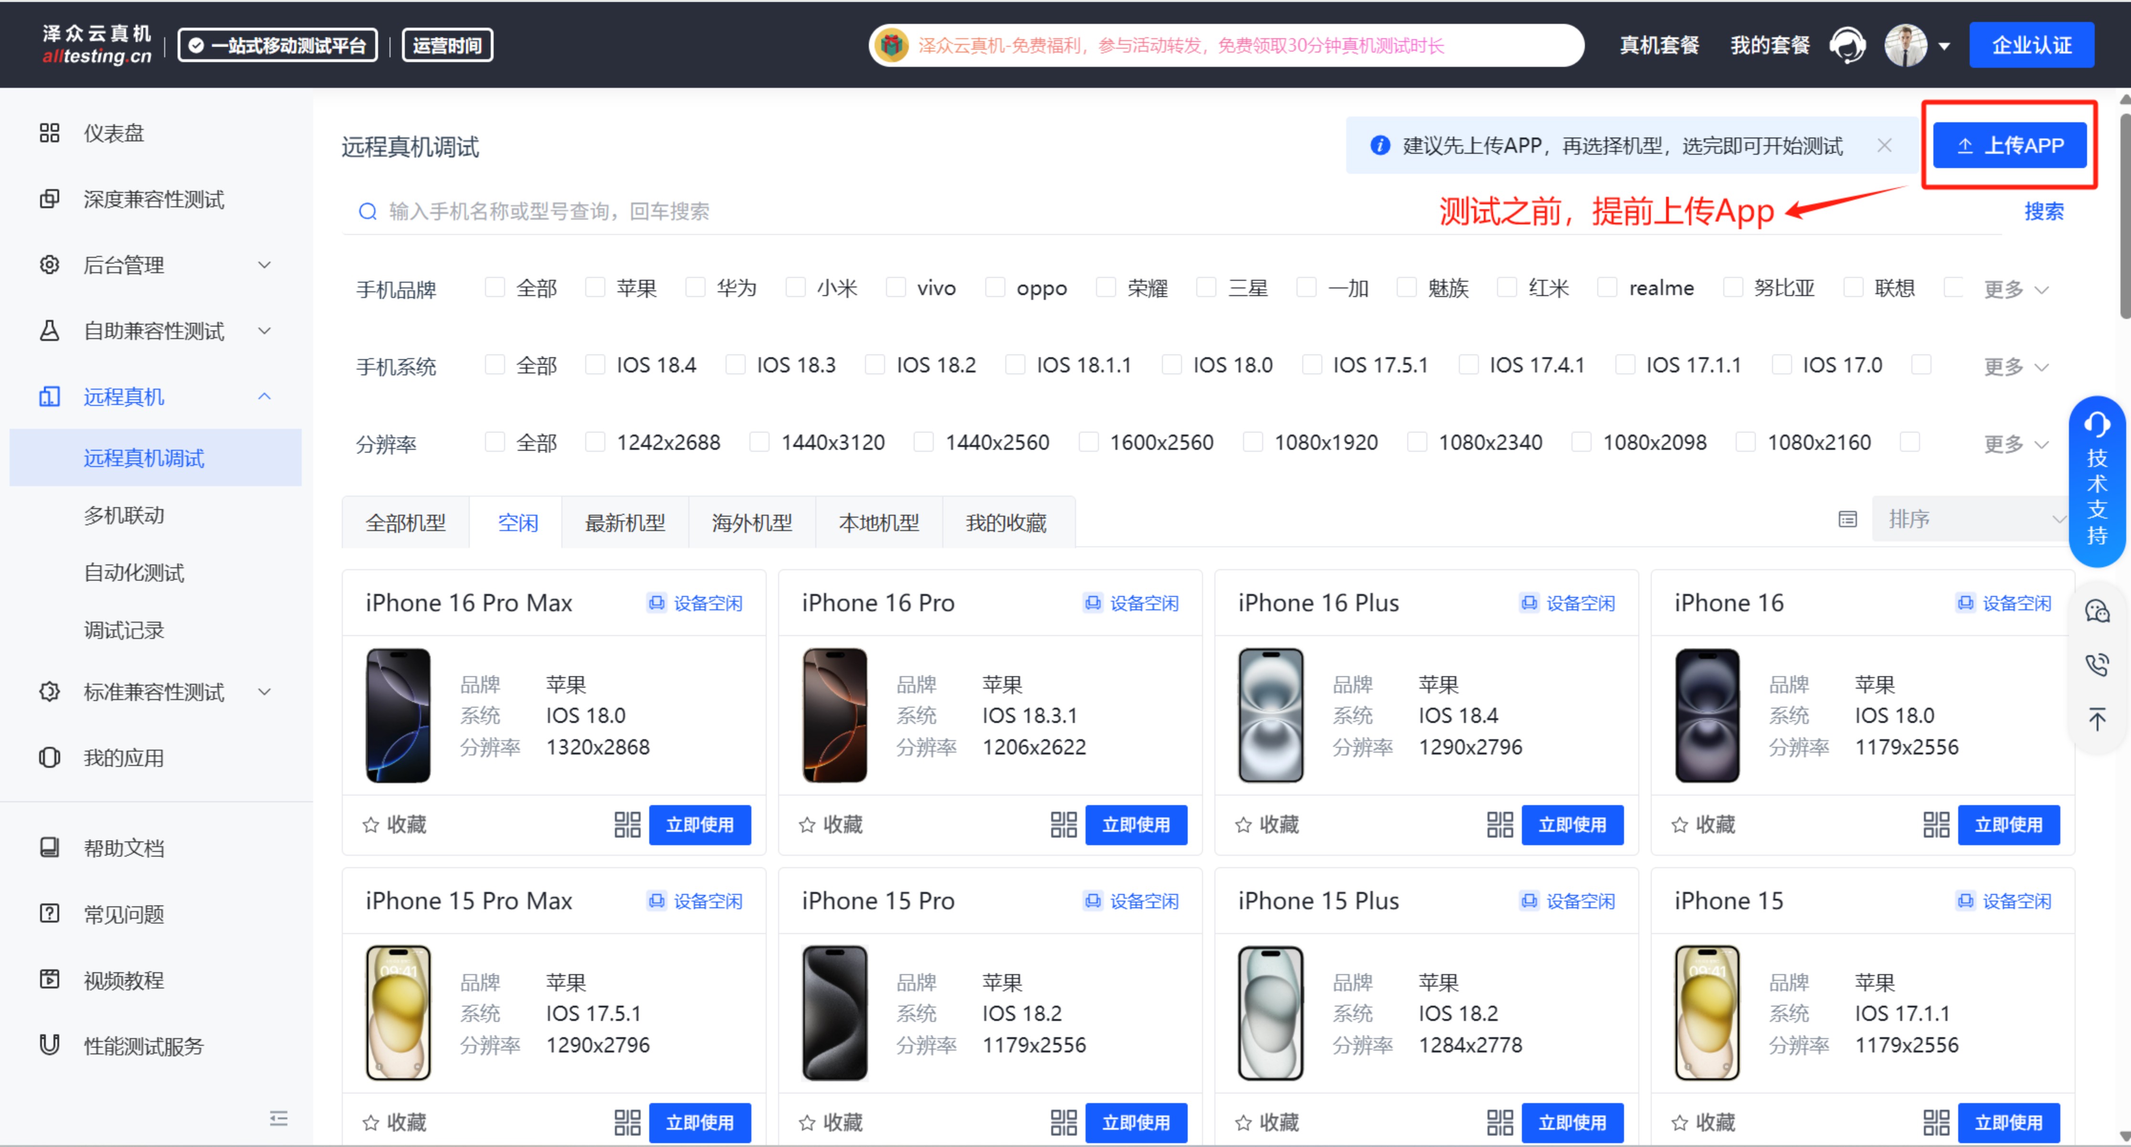Click the customer service headset icon in header

click(1847, 45)
